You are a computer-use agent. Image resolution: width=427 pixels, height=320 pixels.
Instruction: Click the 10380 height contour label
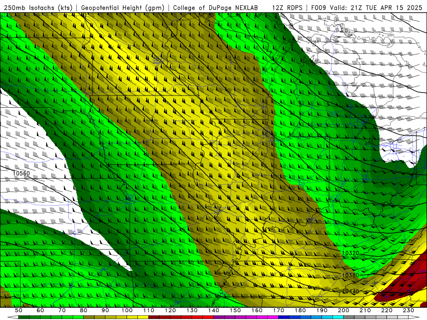351,275
